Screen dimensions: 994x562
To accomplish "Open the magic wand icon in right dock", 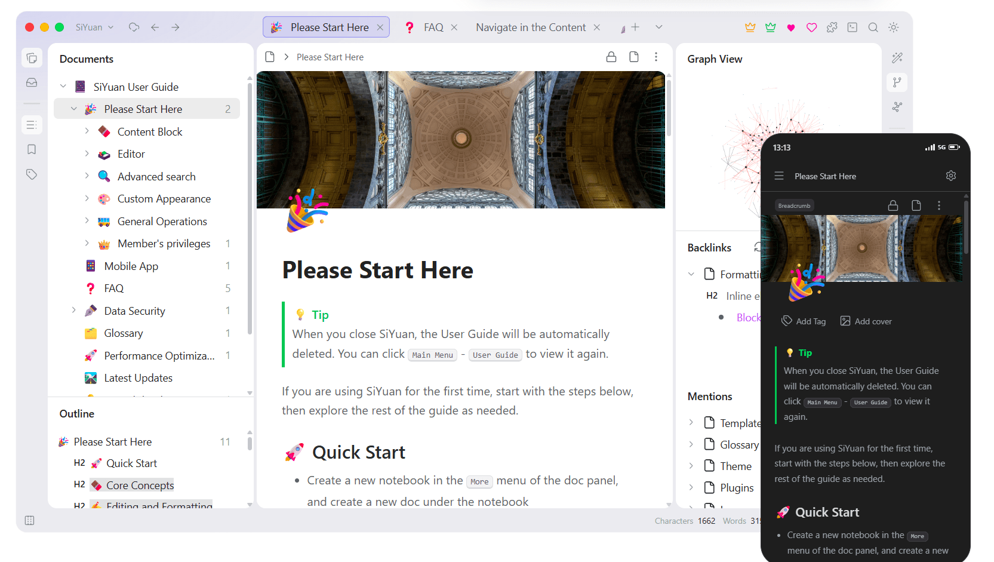I will coord(897,58).
